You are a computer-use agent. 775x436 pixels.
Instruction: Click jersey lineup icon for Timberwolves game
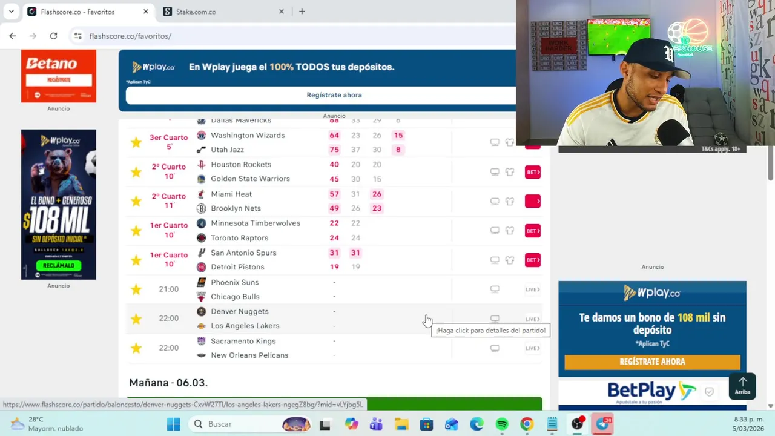(x=510, y=231)
